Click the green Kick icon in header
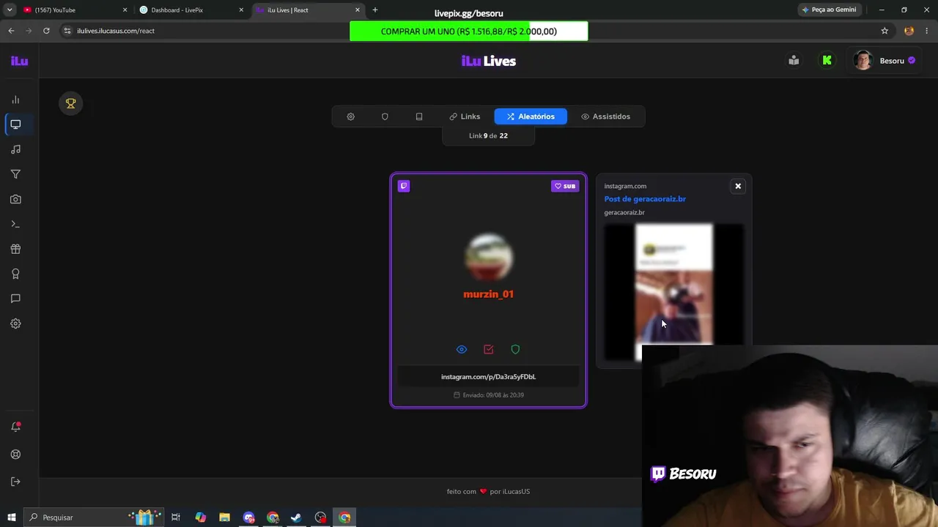Screen dimensions: 938x527 click(827, 61)
